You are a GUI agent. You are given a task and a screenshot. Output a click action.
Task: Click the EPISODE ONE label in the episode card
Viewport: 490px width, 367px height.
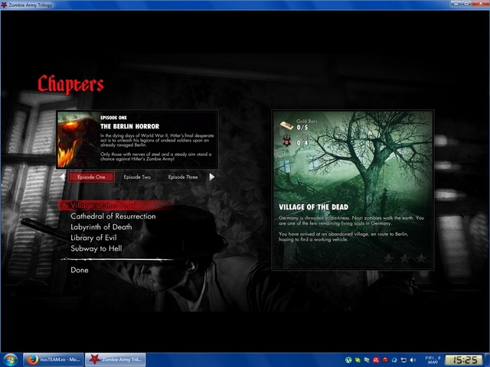pos(113,118)
